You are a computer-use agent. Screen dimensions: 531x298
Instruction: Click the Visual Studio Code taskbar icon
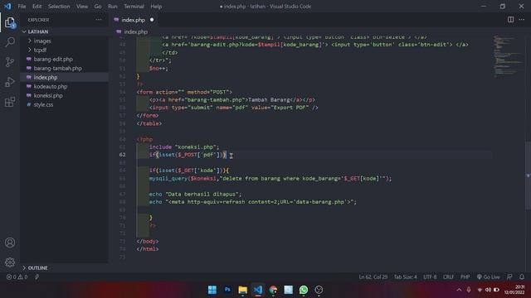(258, 290)
